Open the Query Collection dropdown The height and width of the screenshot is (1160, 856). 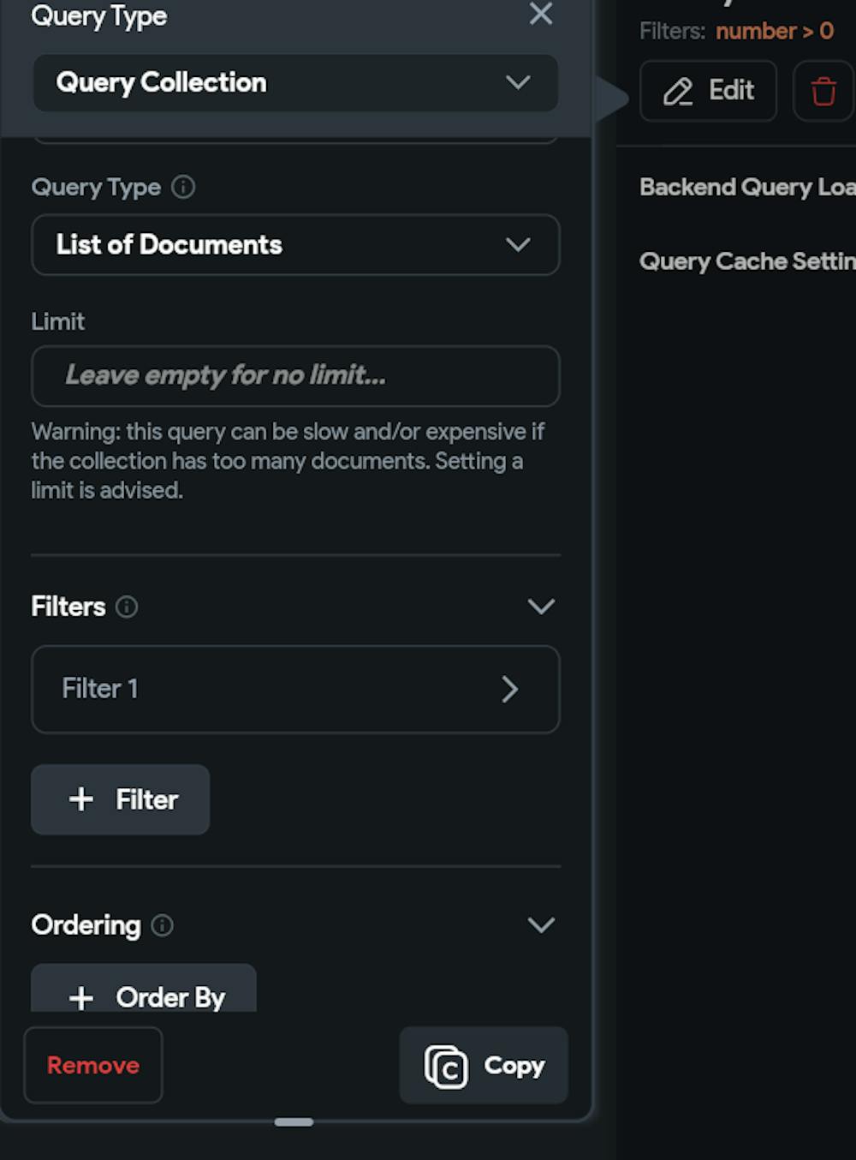pos(295,83)
